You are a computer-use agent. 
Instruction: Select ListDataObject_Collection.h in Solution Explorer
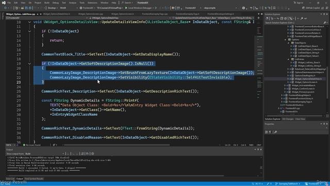310,50
